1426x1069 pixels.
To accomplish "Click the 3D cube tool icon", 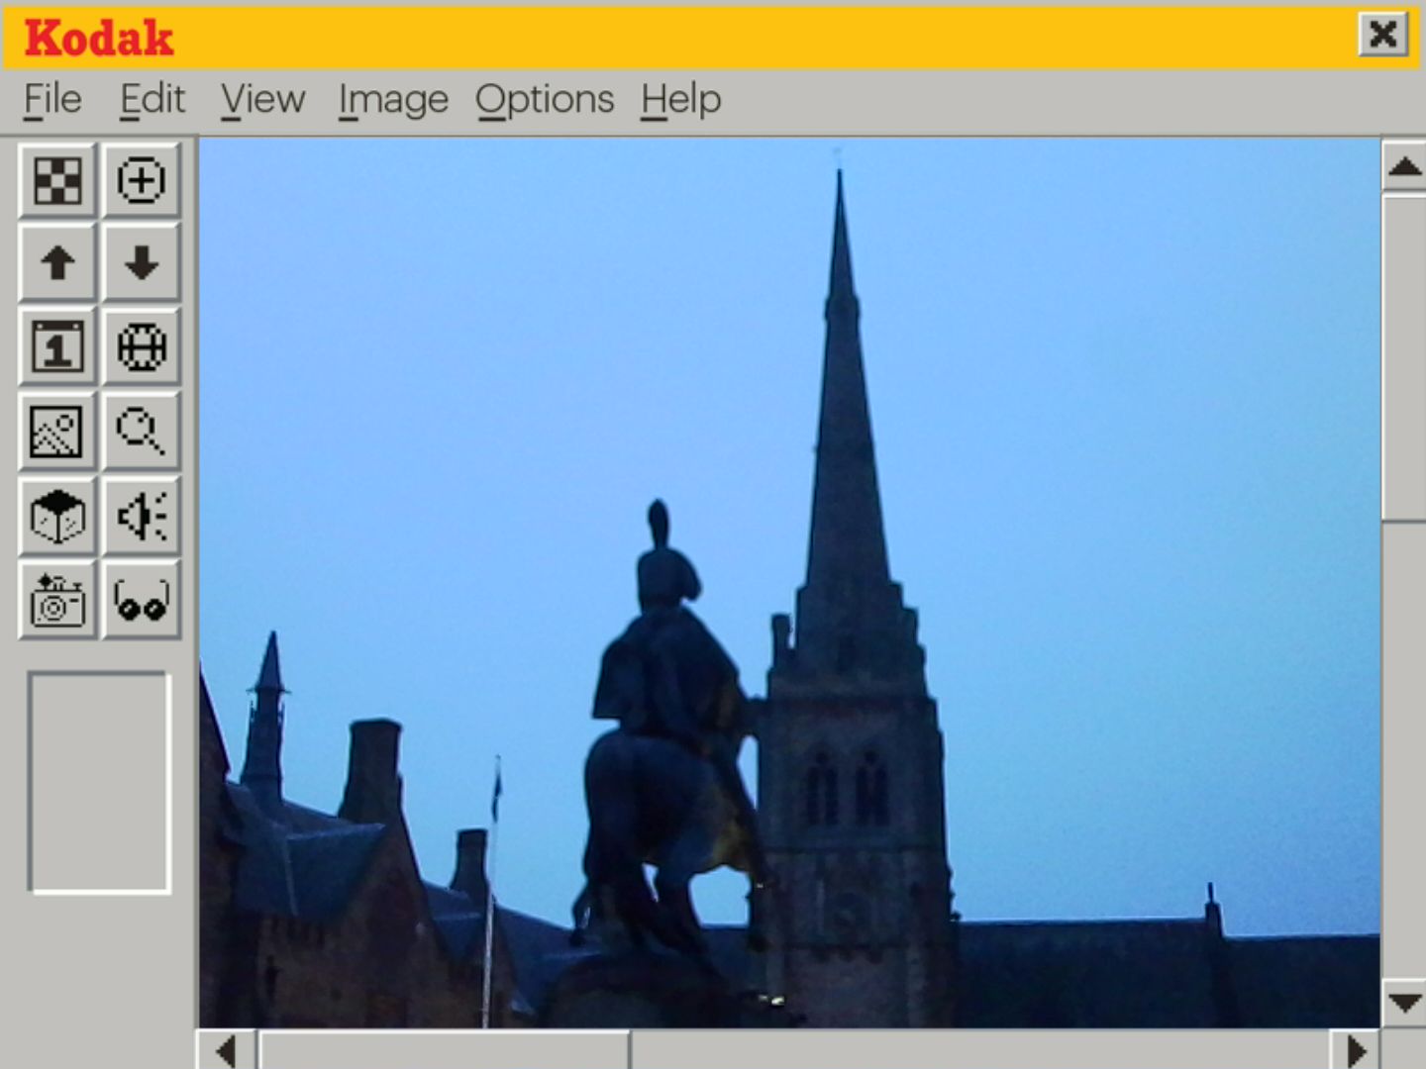I will (x=57, y=516).
